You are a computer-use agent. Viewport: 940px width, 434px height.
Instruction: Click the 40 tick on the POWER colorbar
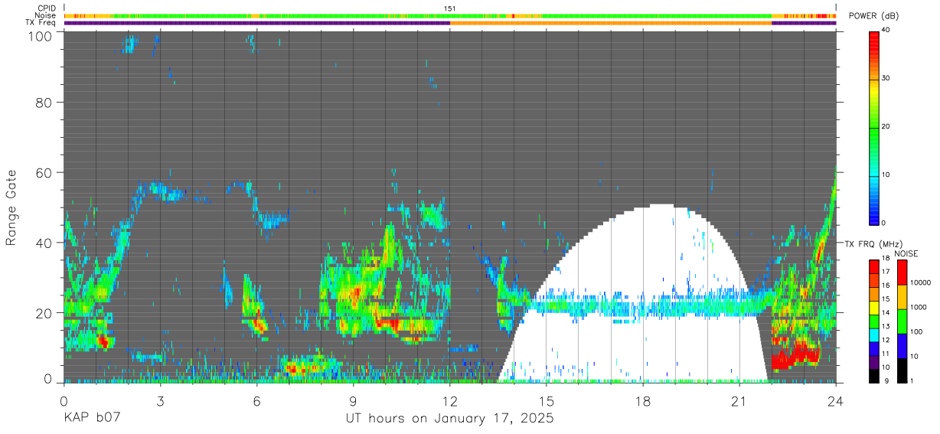(887, 30)
